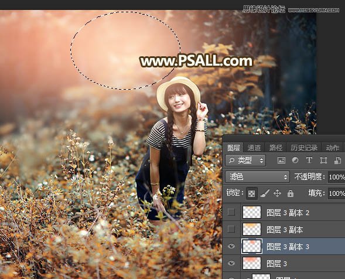Toggle lock position move icon
This screenshot has height=279, width=345.
[277, 193]
